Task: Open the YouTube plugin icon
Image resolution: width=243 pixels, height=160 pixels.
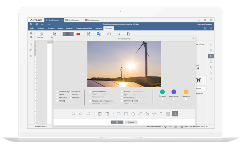Action: point(78,34)
